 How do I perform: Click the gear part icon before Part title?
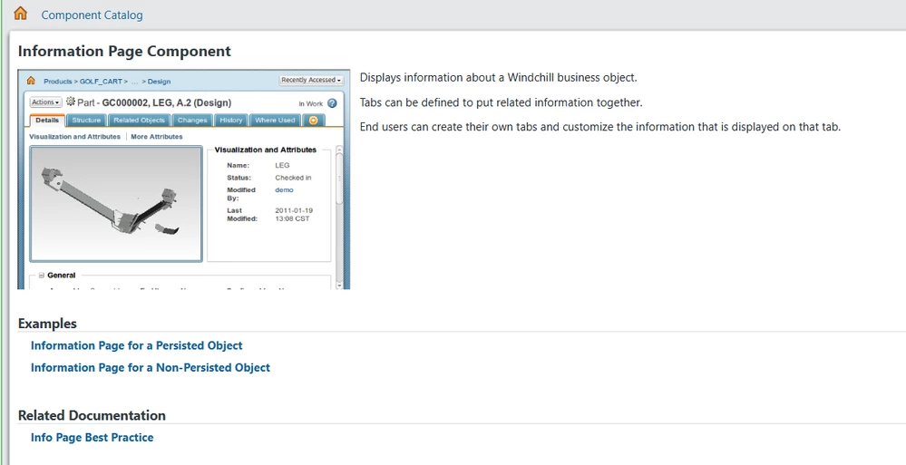pos(71,102)
